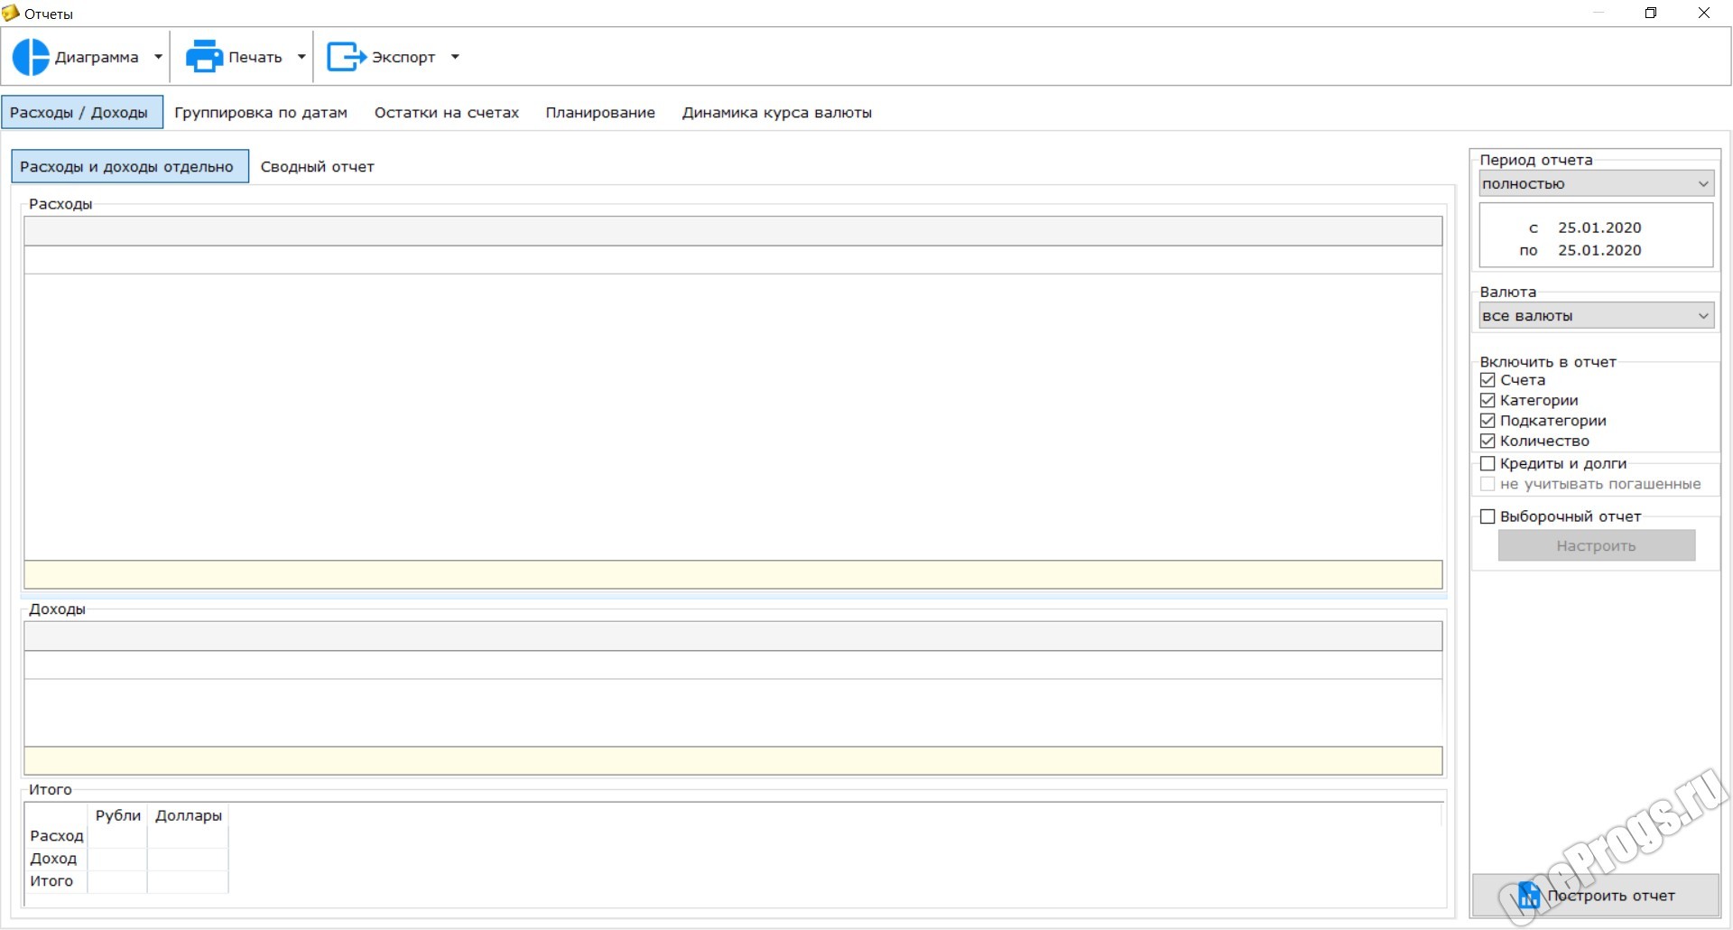
Task: Click the Построить отчет button
Action: pos(1595,896)
